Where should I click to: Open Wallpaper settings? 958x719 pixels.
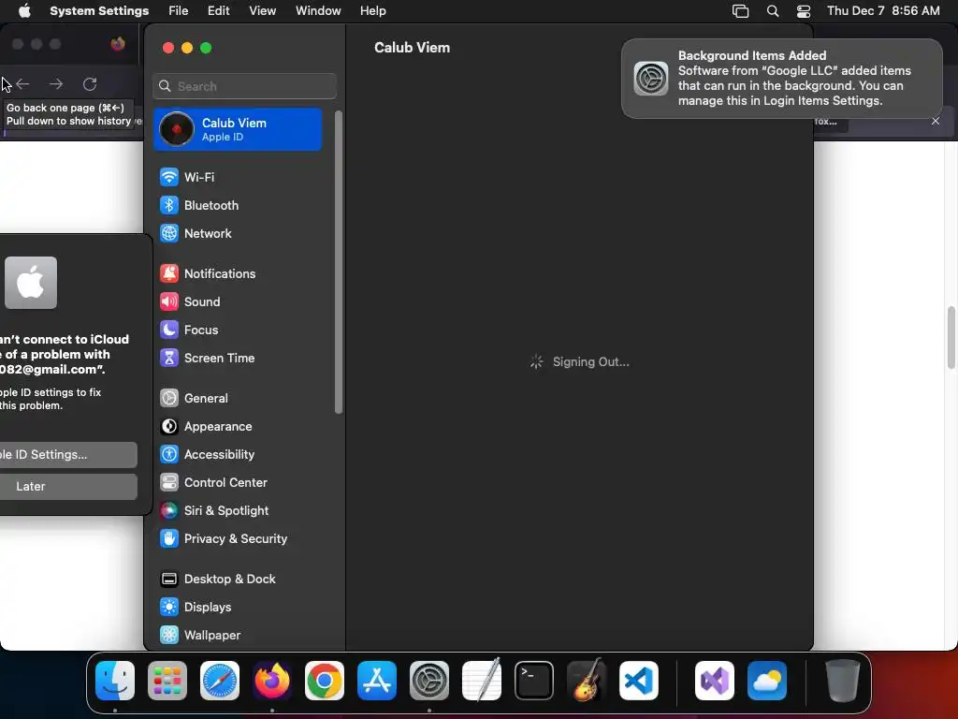(239, 636)
